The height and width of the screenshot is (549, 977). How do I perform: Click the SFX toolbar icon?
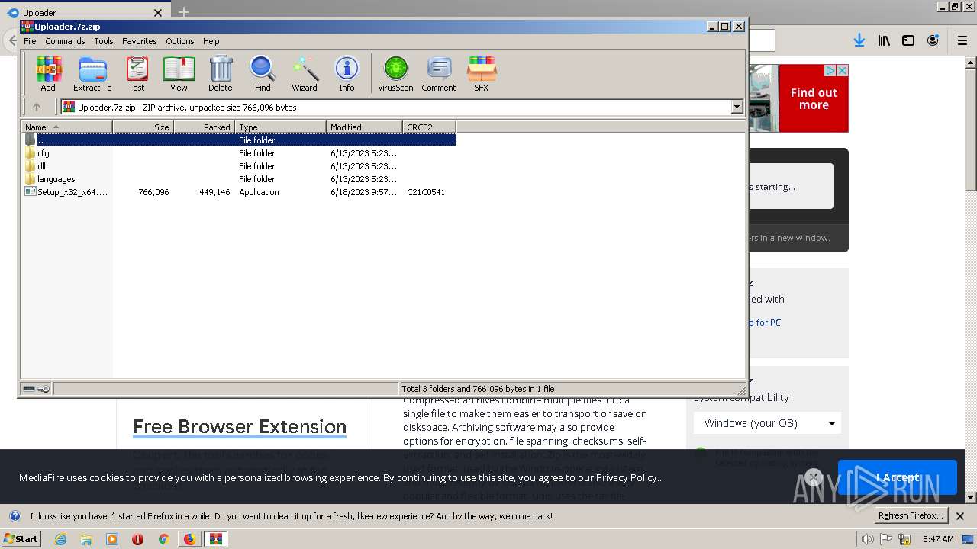[x=481, y=74]
